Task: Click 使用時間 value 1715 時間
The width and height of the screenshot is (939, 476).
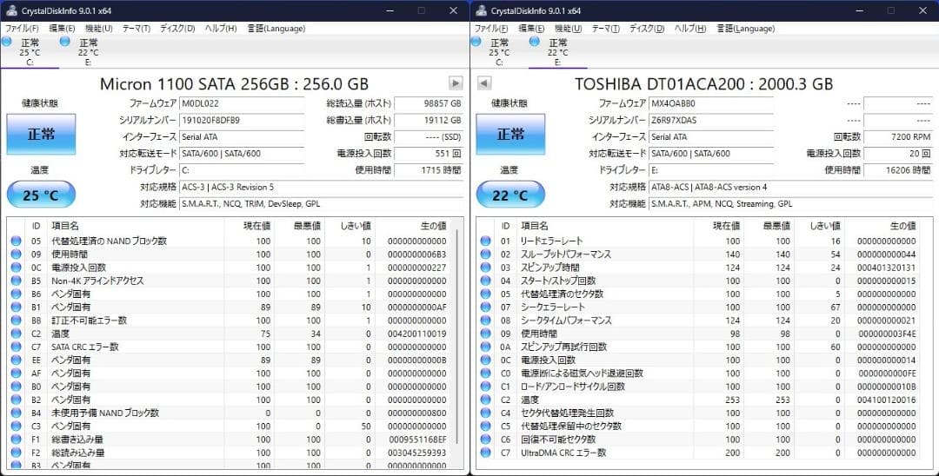Action: [429, 170]
